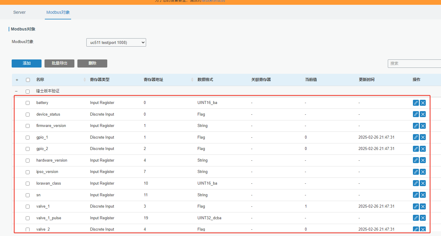Delete the valve_1_pulse row
This screenshot has height=236, width=441.
click(x=423, y=218)
